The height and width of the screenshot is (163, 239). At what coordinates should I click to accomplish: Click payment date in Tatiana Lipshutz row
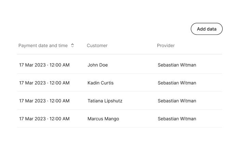point(44,101)
